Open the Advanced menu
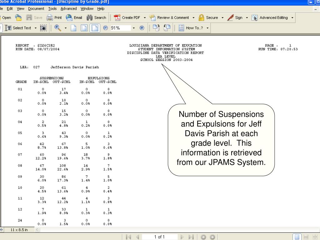The image size is (320, 240). (x=68, y=8)
